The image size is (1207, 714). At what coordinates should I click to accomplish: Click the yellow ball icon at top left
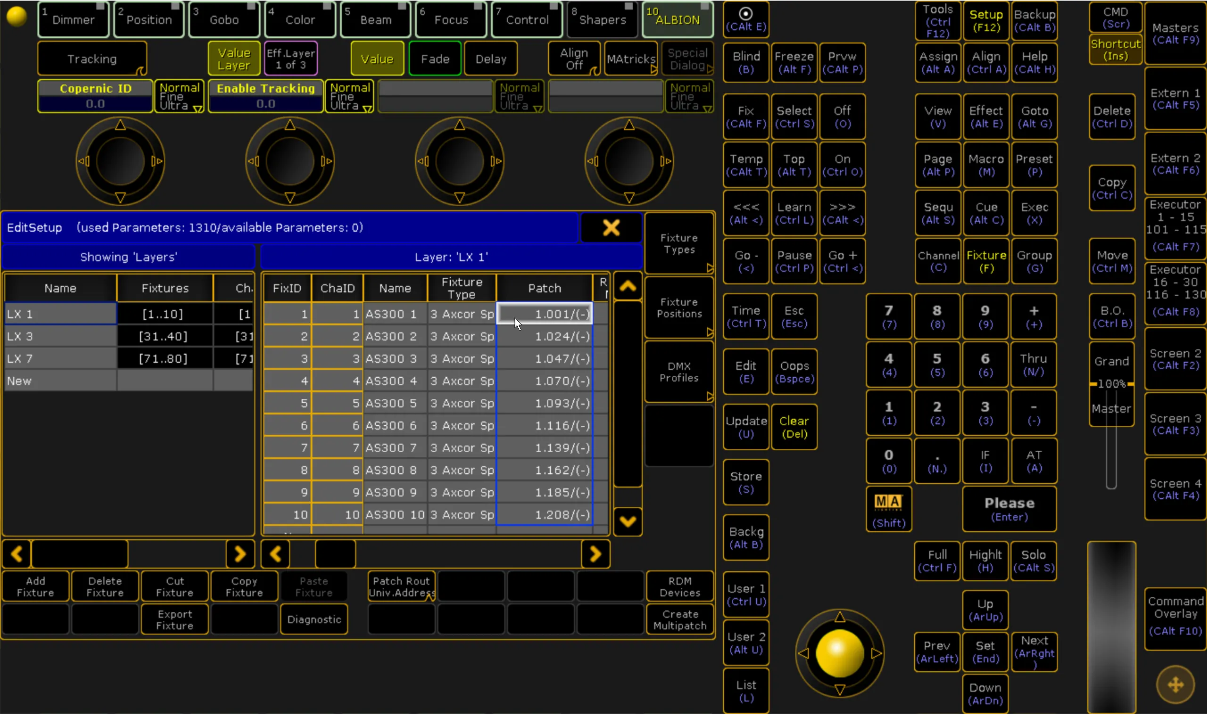click(17, 16)
